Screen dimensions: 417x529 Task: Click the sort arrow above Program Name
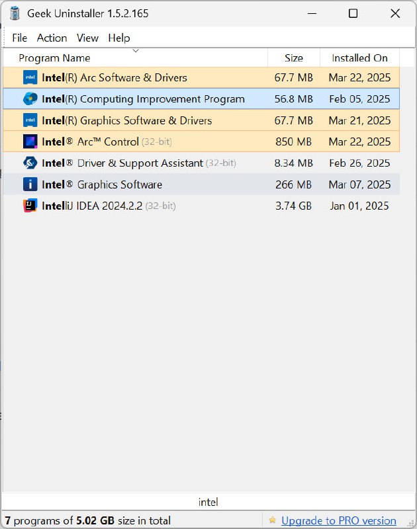[136, 51]
